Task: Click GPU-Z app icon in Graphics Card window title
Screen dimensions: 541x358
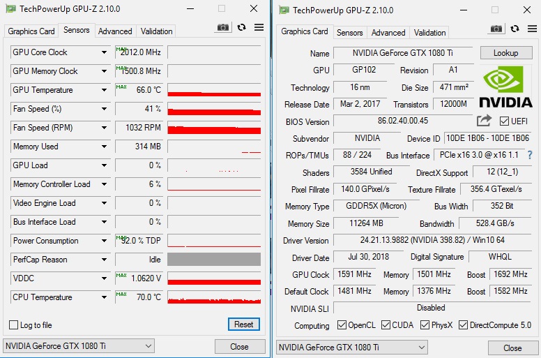Action: (284, 10)
